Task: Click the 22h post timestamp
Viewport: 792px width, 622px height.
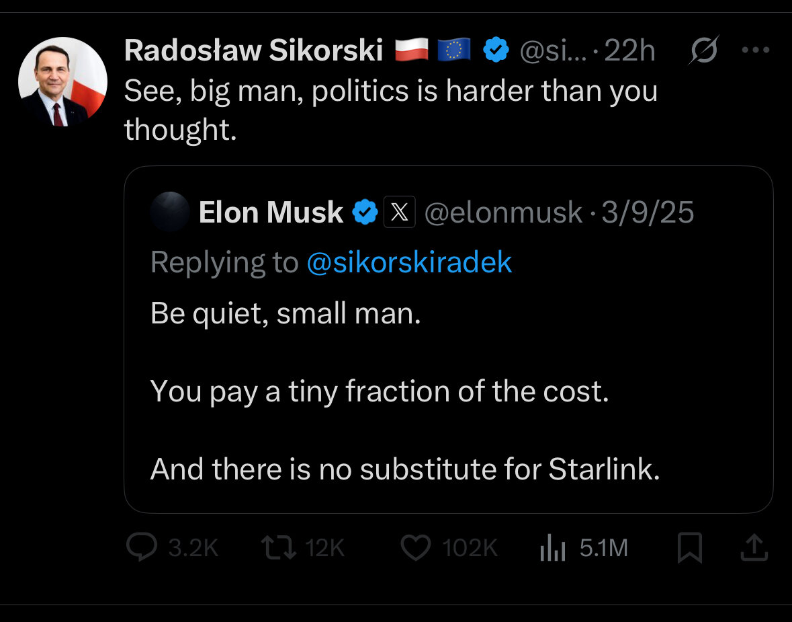Action: [630, 51]
